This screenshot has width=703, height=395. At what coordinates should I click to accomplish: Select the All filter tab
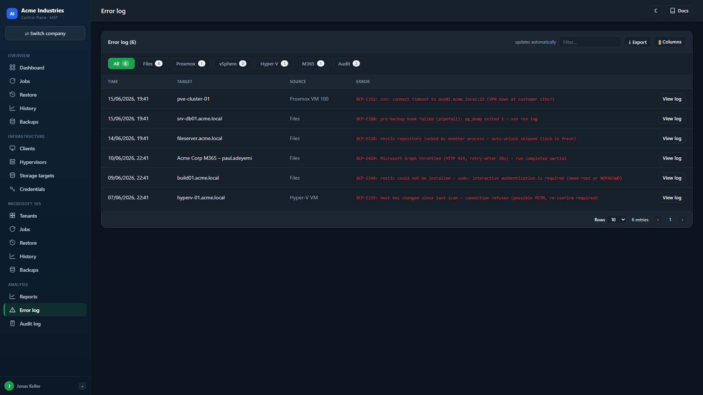pyautogui.click(x=121, y=64)
